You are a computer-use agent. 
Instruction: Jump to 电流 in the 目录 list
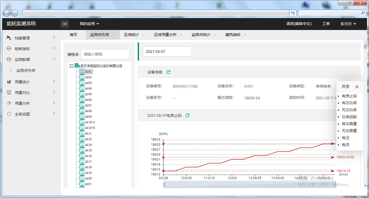coord(346,144)
